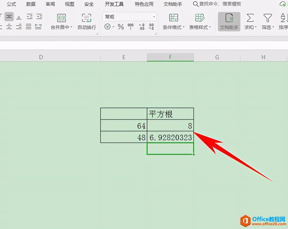Click the Sigma sum icon

tap(250, 18)
